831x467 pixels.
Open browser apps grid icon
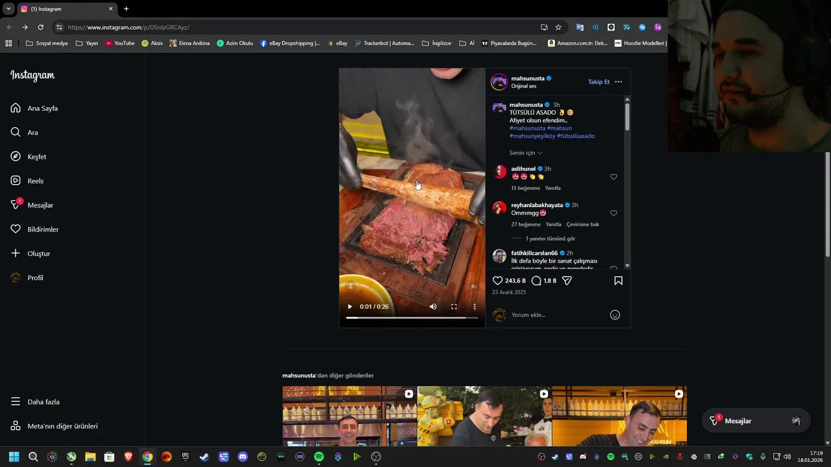click(8, 43)
